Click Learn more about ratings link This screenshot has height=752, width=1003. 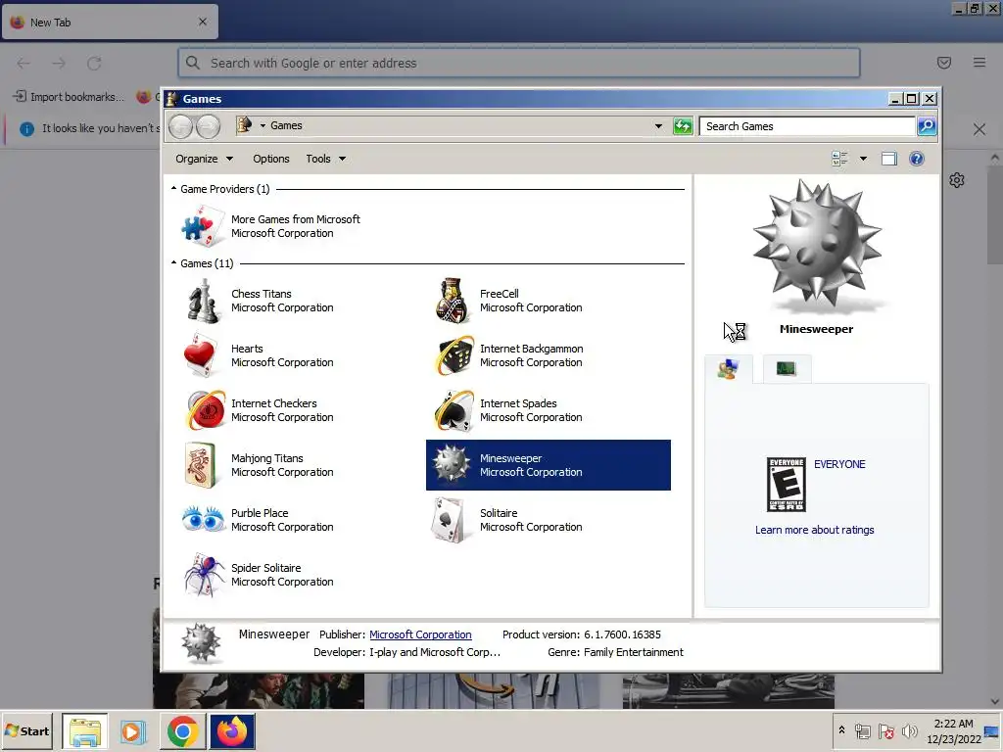814,530
